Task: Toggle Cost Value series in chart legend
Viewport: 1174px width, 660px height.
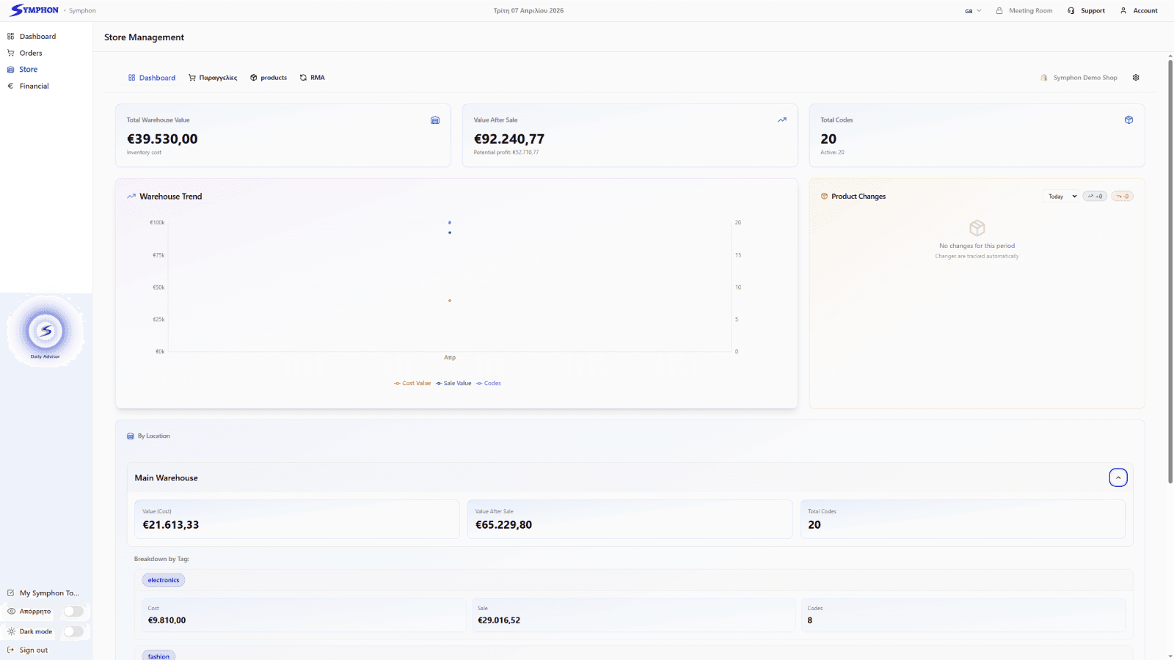Action: click(x=412, y=384)
